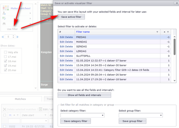Edit the 11.04.2024 17:19:26 filter
The height and width of the screenshot is (128, 179).
pyautogui.click(x=62, y=79)
